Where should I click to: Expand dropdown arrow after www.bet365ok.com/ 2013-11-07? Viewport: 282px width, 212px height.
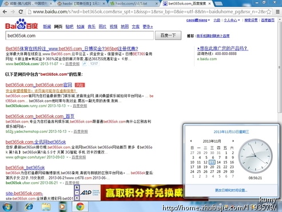click(61, 64)
